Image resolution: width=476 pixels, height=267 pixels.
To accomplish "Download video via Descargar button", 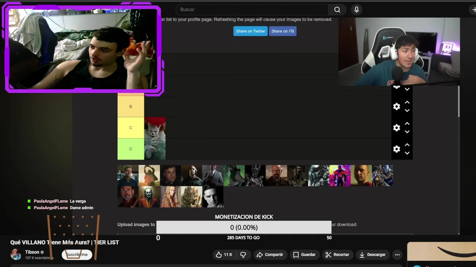I will click(x=372, y=255).
